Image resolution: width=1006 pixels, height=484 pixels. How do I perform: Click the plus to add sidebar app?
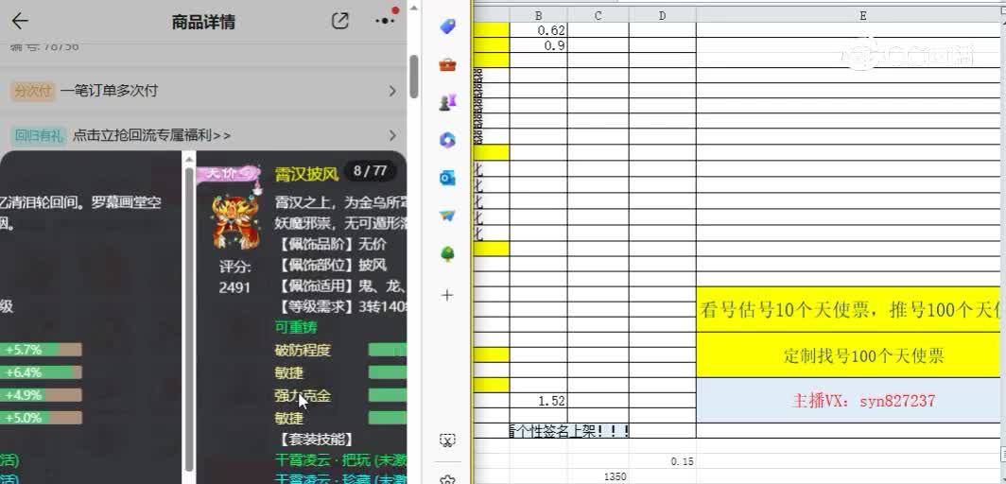tap(447, 295)
